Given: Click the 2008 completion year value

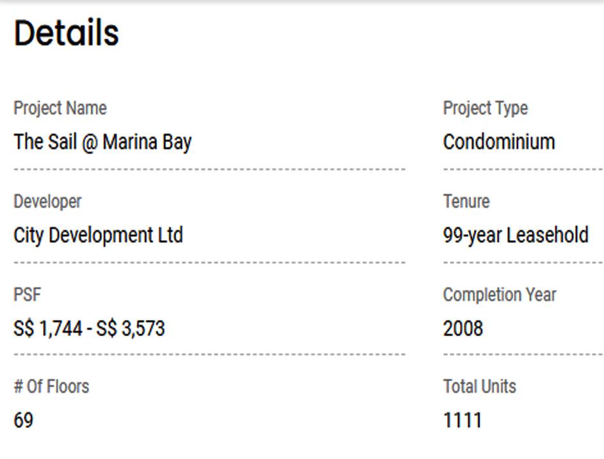Looking at the screenshot, I should 462,328.
